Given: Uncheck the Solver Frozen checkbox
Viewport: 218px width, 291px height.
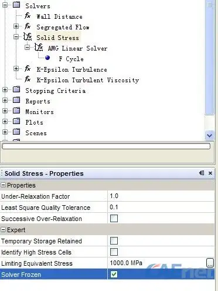Looking at the screenshot, I should click(x=114, y=274).
